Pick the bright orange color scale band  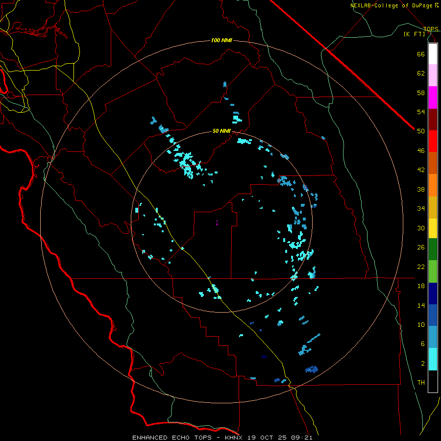433,185
